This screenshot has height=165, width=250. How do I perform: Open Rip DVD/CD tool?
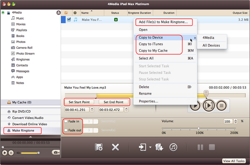30,111
